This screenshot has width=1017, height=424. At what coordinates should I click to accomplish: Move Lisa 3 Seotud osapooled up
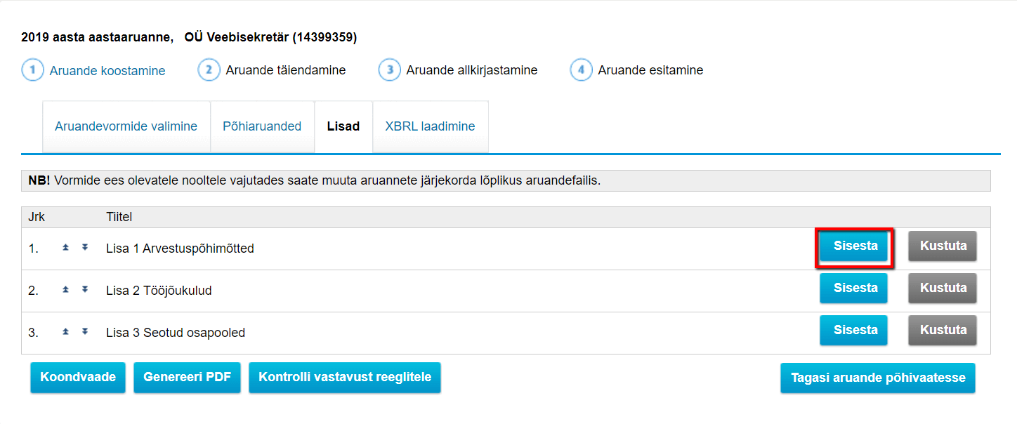[65, 331]
